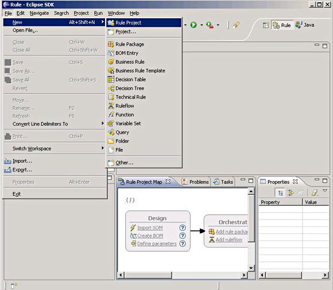Image resolution: width=333 pixels, height=290 pixels.
Task: Select New in the File menu
Action: tap(54, 22)
